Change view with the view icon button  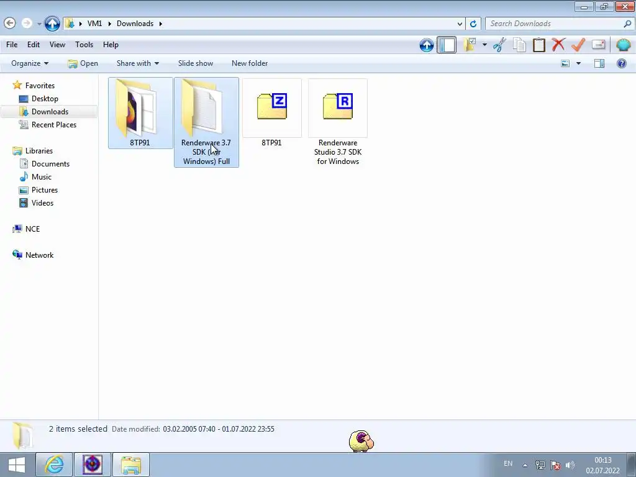click(565, 63)
